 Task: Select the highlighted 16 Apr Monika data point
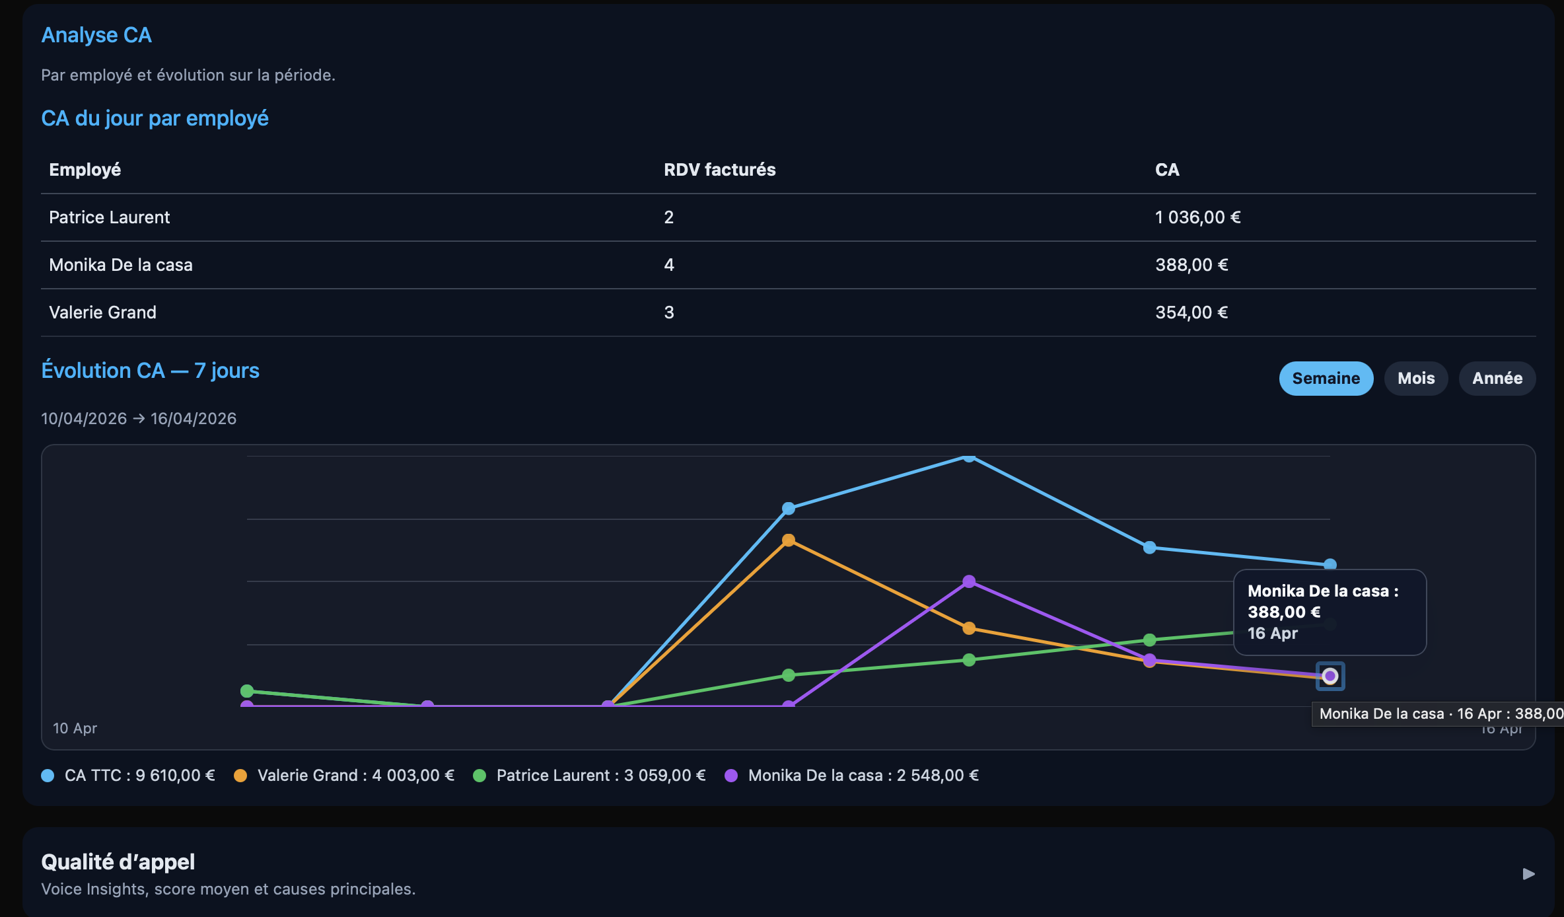coord(1330,676)
